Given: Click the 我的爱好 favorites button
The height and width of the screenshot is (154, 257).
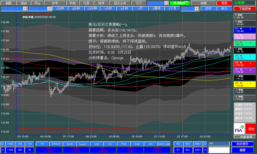Looking at the screenshot, I should click(x=242, y=144).
